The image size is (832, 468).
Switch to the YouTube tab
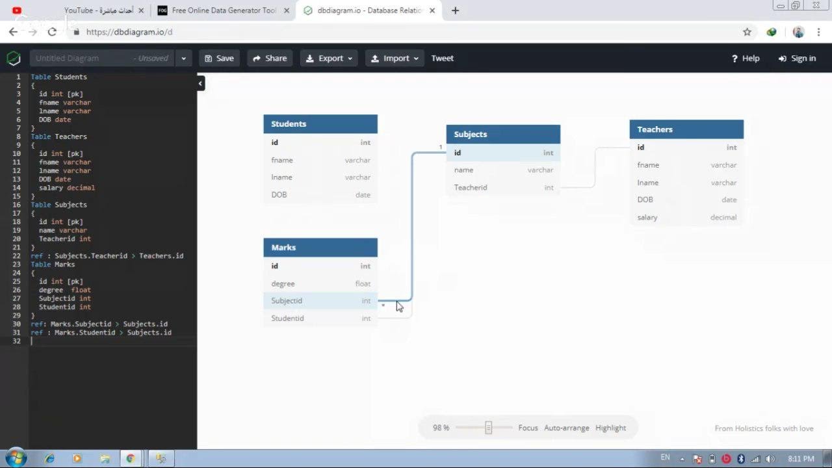(75, 10)
